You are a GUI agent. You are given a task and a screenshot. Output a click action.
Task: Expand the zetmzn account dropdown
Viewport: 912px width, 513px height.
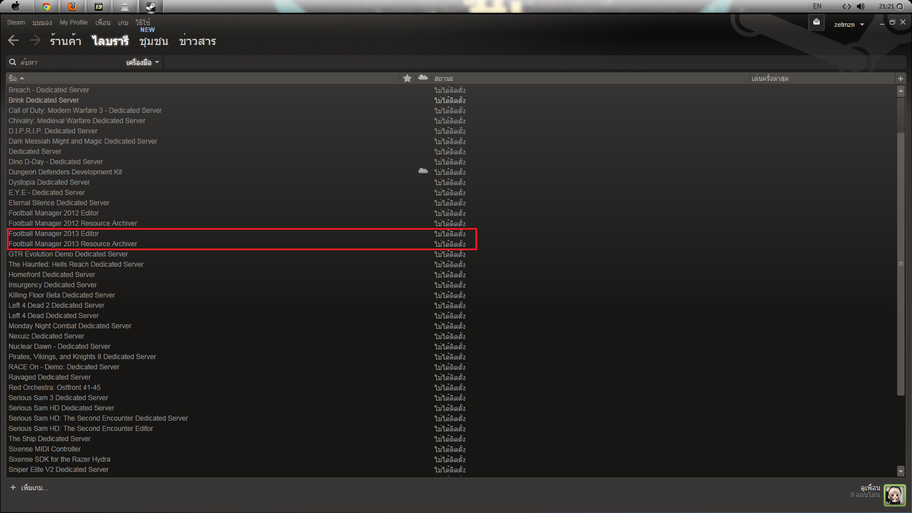pyautogui.click(x=849, y=25)
